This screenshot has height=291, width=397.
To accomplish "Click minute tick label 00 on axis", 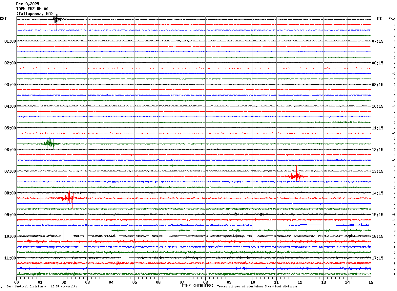I will 16,282.
